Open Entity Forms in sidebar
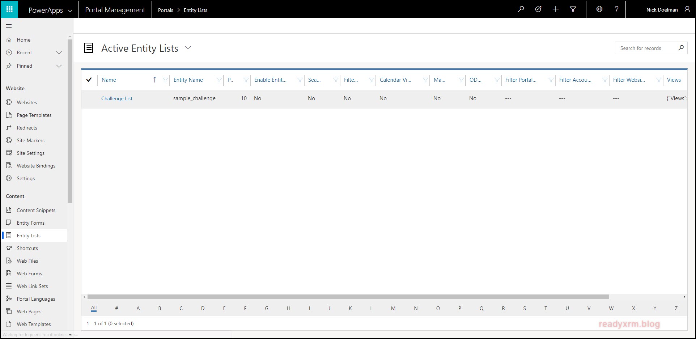 30,223
